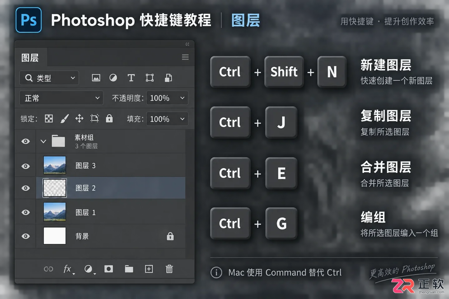Hide 图层 3 via its eye icon

[26, 166]
